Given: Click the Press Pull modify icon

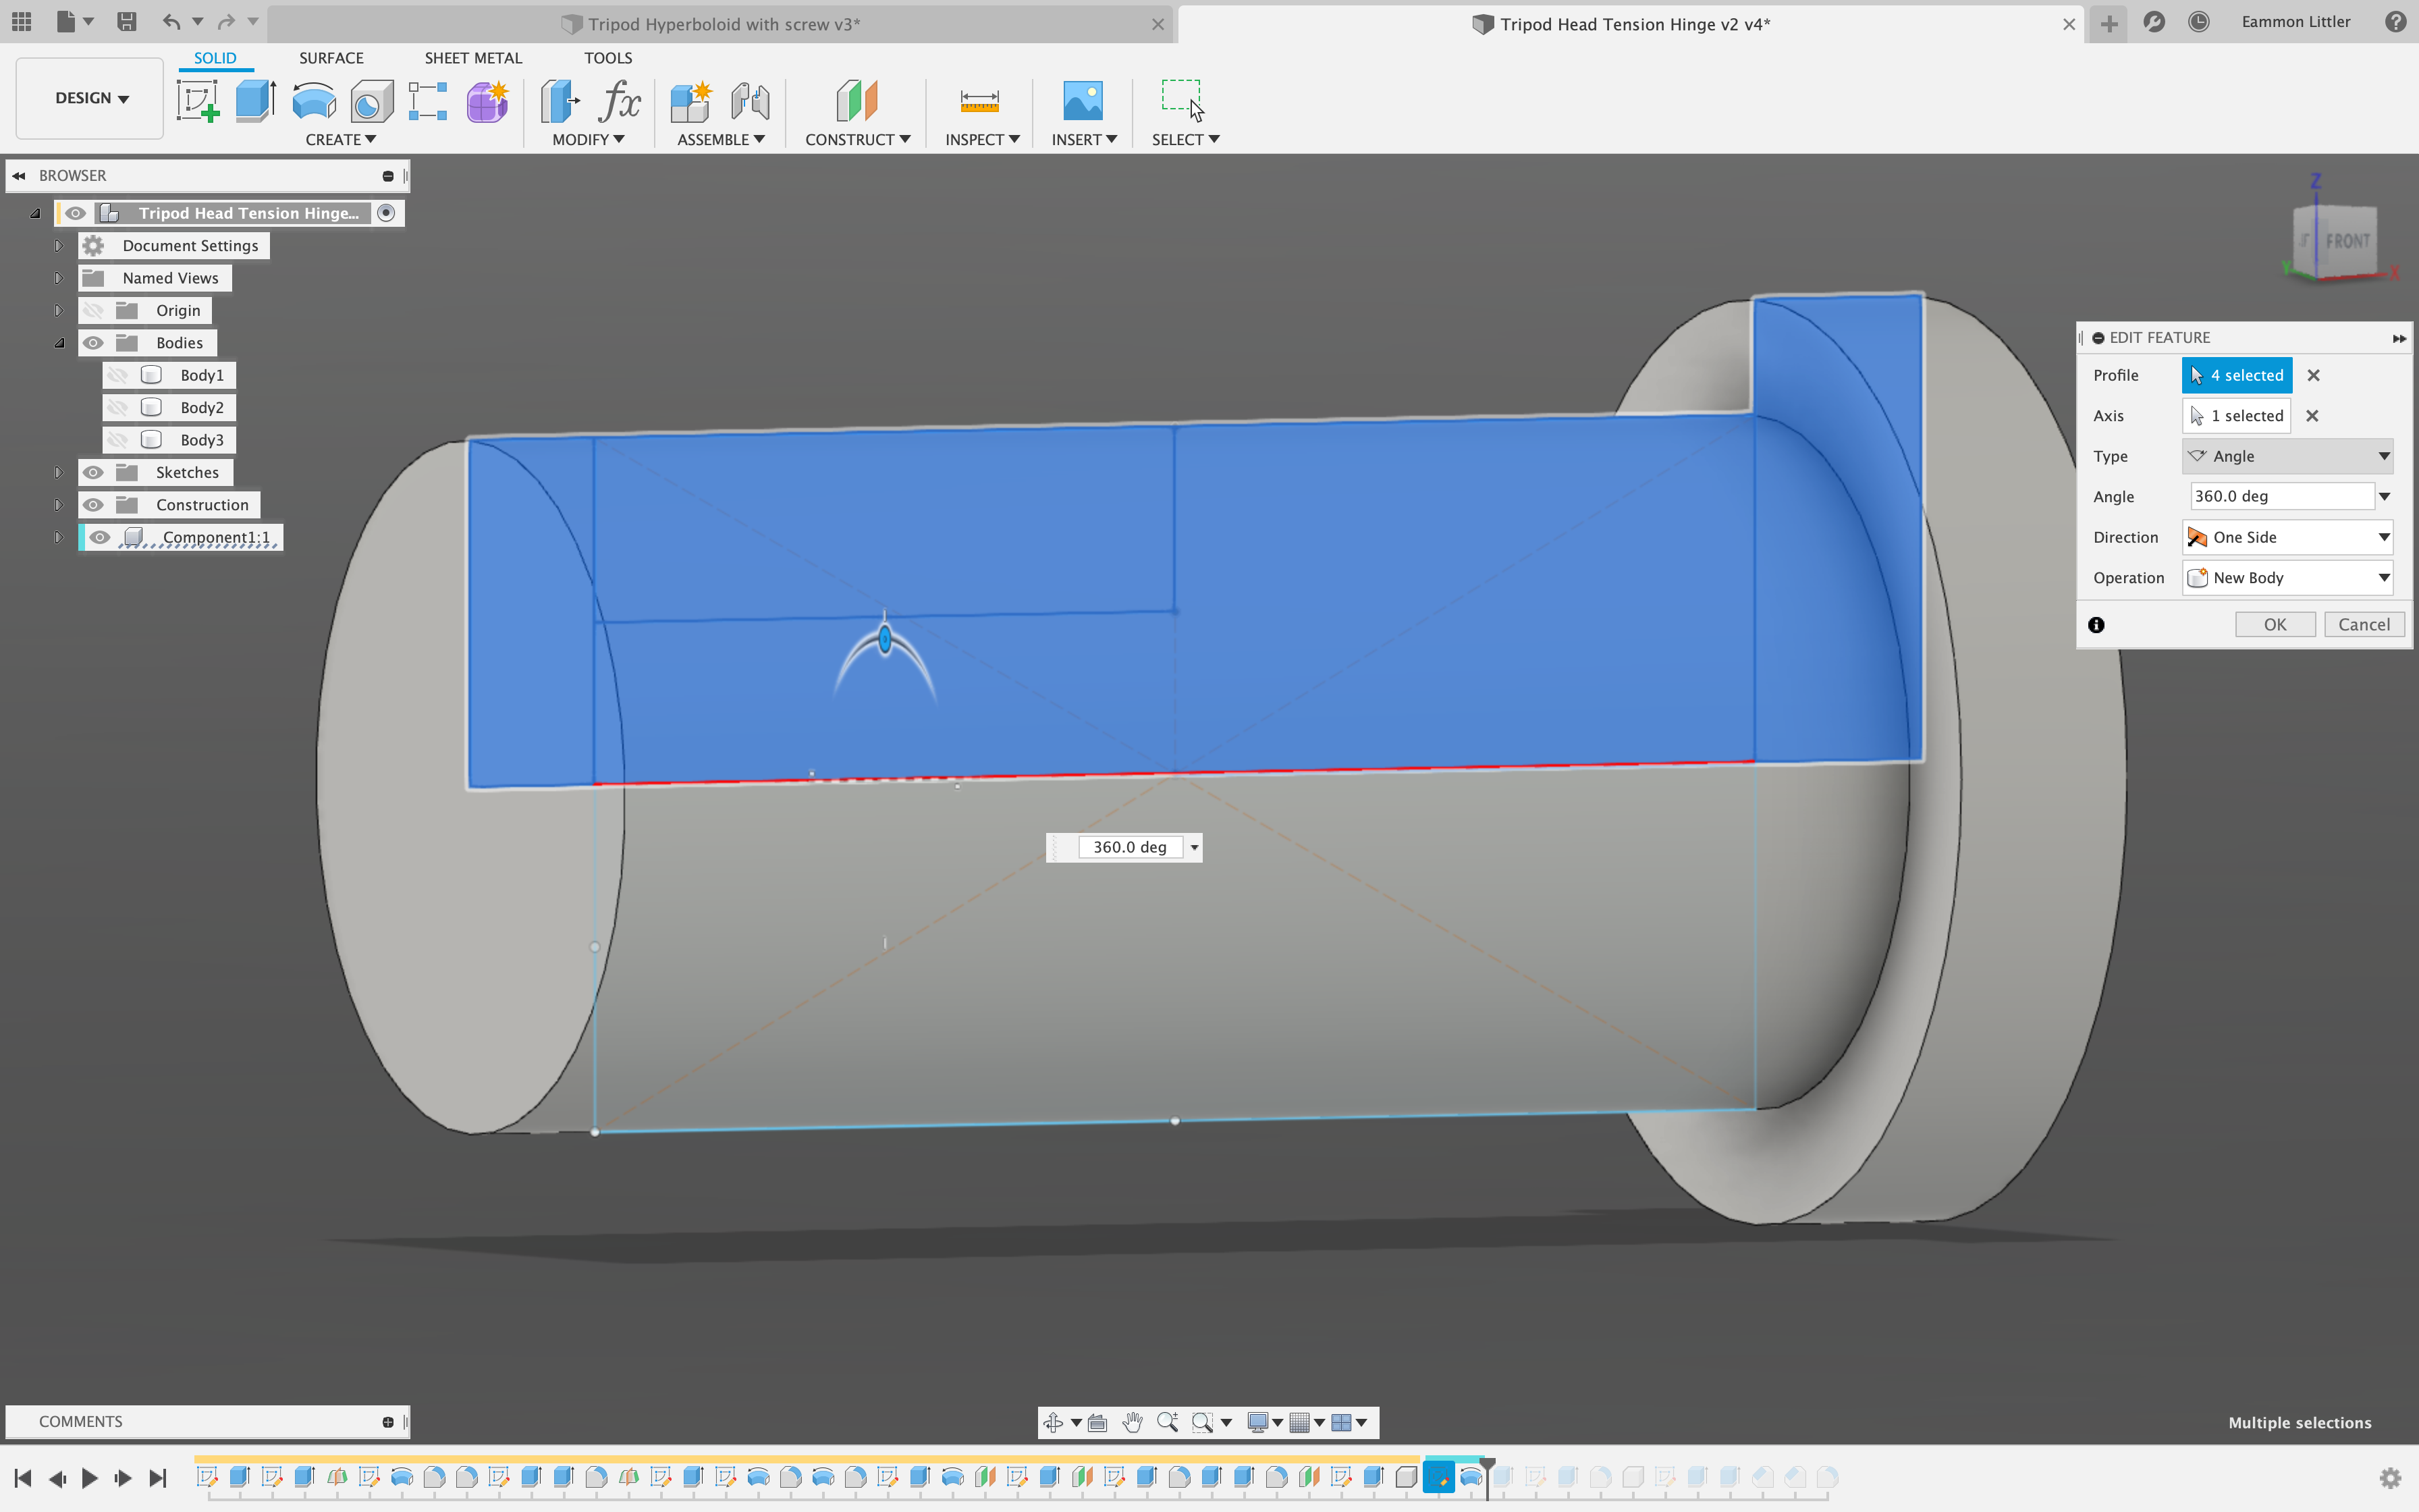Looking at the screenshot, I should point(560,101).
